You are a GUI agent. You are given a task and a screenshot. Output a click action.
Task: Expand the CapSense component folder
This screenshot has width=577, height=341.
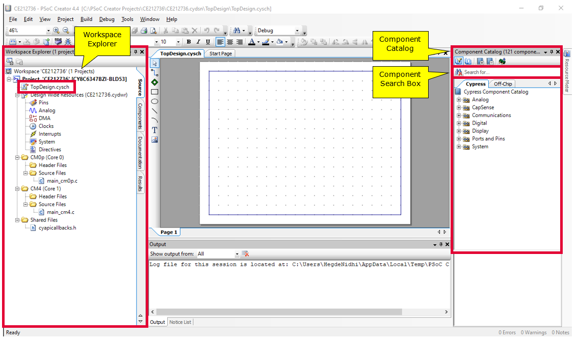click(459, 108)
